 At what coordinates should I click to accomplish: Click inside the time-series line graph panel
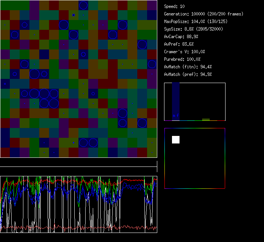point(78,204)
